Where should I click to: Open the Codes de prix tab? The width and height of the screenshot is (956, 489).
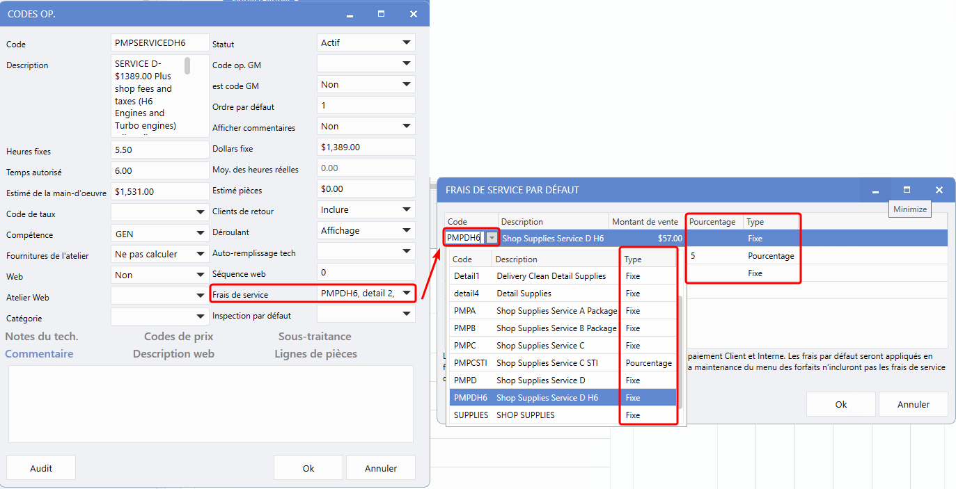pyautogui.click(x=178, y=337)
